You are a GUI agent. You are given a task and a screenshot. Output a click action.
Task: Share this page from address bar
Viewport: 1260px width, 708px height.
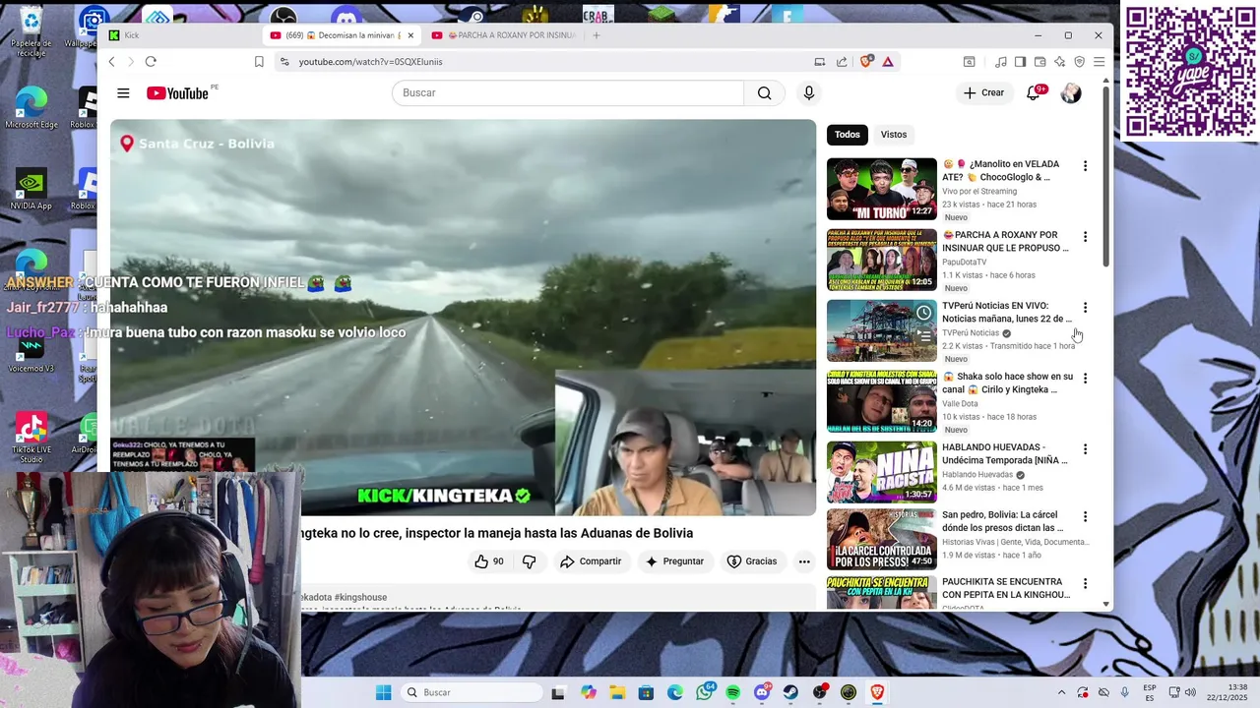click(x=842, y=62)
